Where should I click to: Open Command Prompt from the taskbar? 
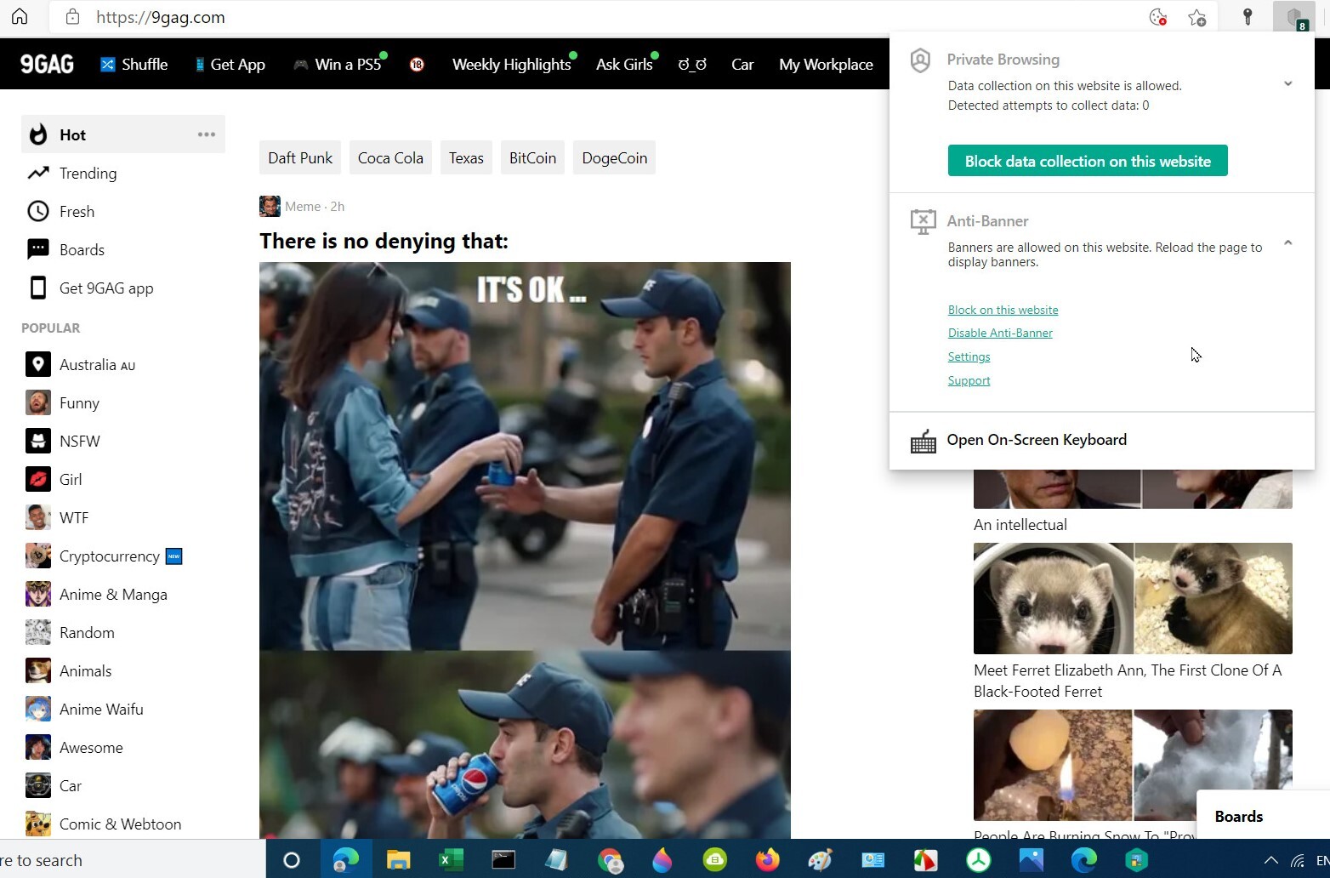[503, 860]
